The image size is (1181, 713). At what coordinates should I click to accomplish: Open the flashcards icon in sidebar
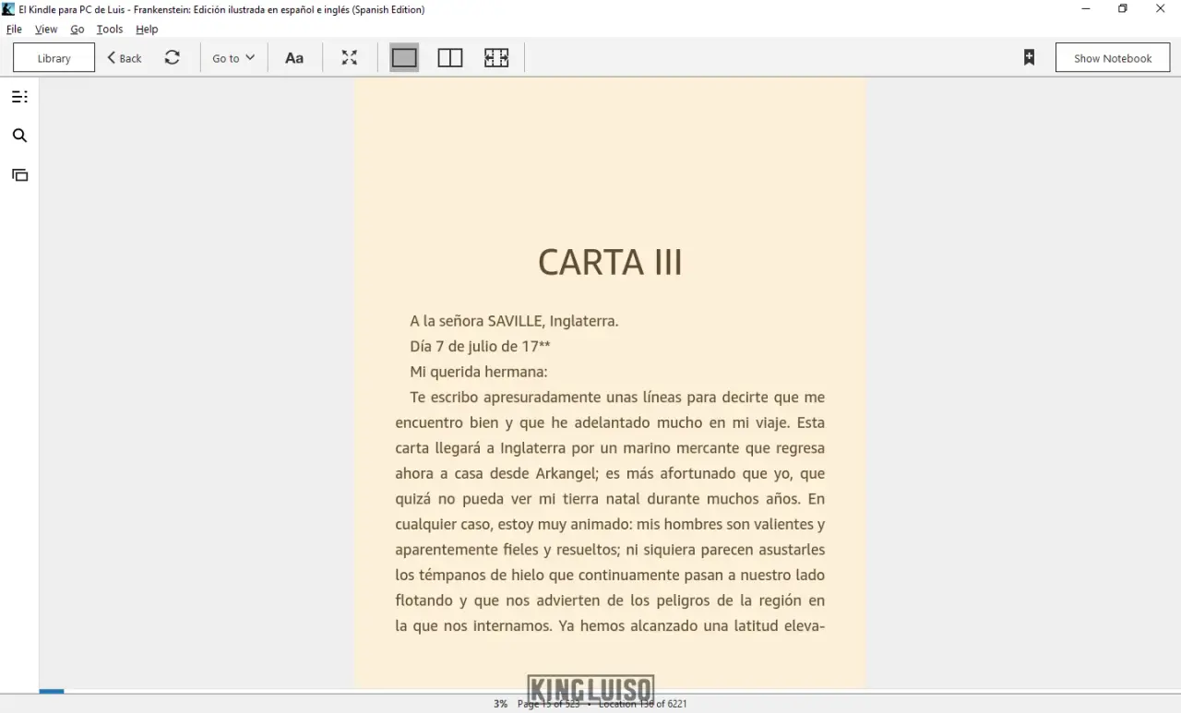pos(19,174)
